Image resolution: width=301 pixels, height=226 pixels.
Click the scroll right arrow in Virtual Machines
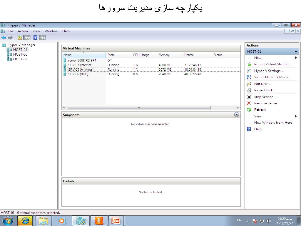(x=238, y=108)
